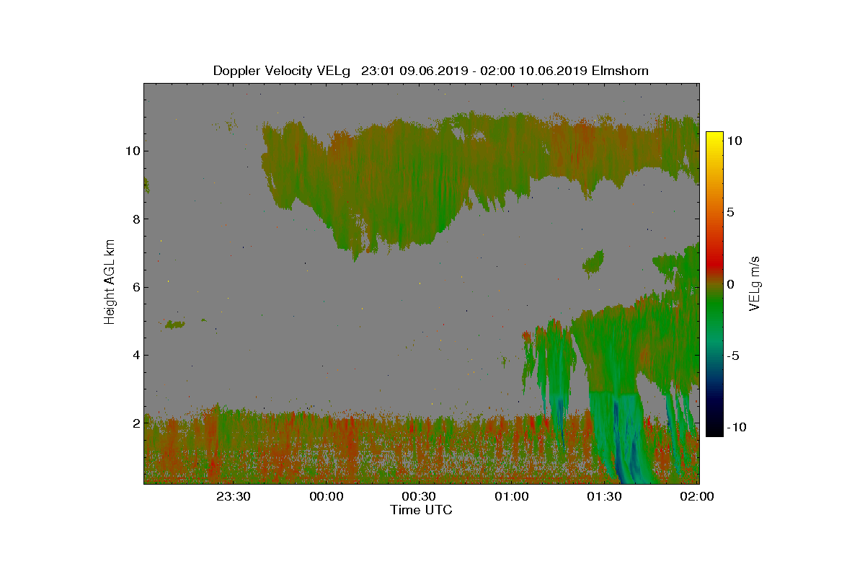Image resolution: width=865 pixels, height=577 pixels.
Task: Click the height tick label '8'
Action: (x=136, y=219)
